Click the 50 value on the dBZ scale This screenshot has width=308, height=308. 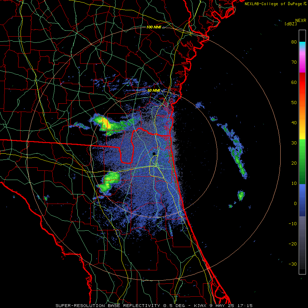[x=294, y=103]
